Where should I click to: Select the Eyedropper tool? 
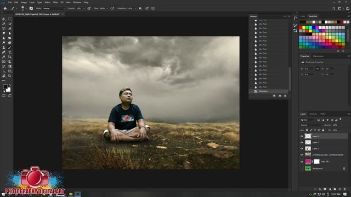4,57
